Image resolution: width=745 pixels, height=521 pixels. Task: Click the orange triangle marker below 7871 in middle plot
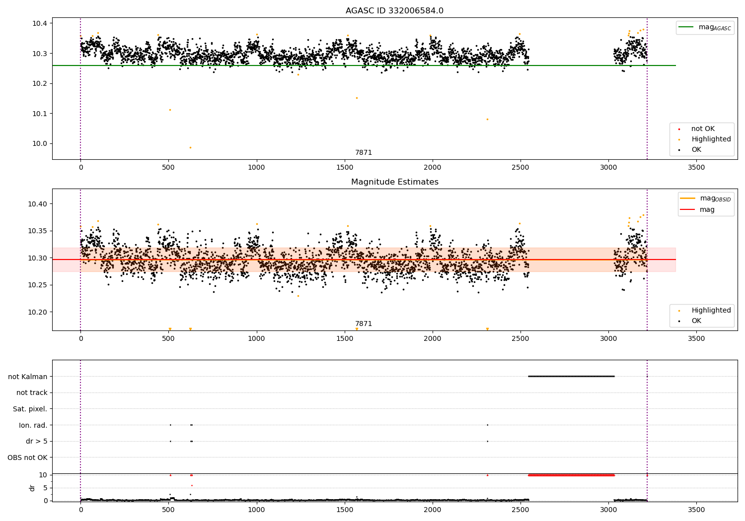[x=357, y=329]
